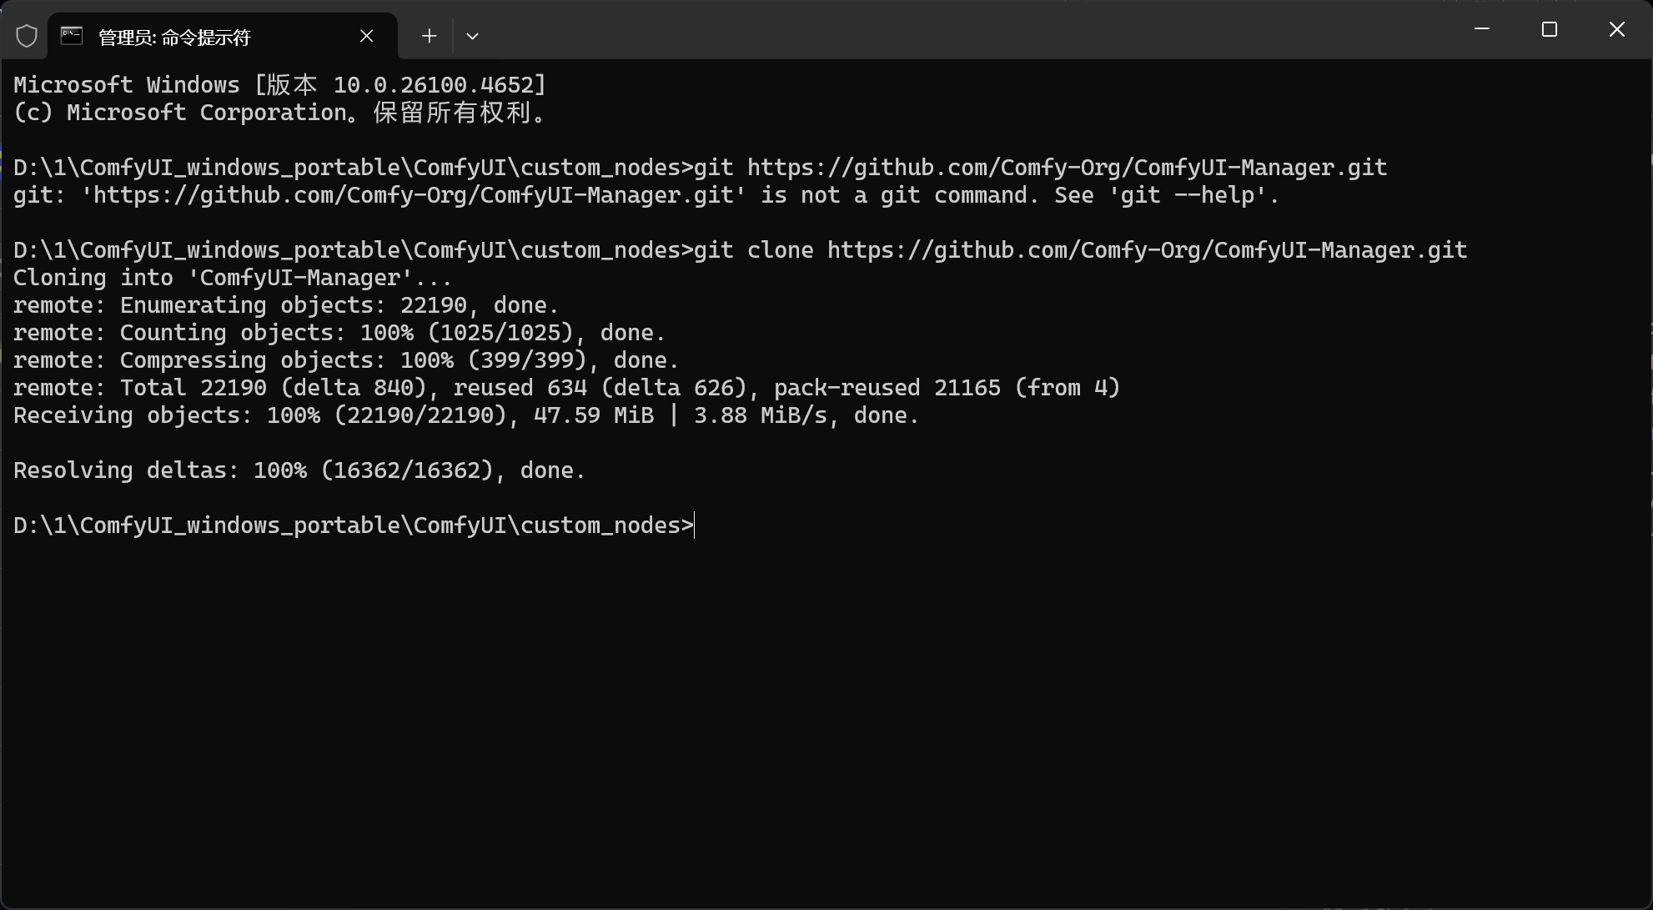Select the 管理员: 命令提示符 tab title

174,38
